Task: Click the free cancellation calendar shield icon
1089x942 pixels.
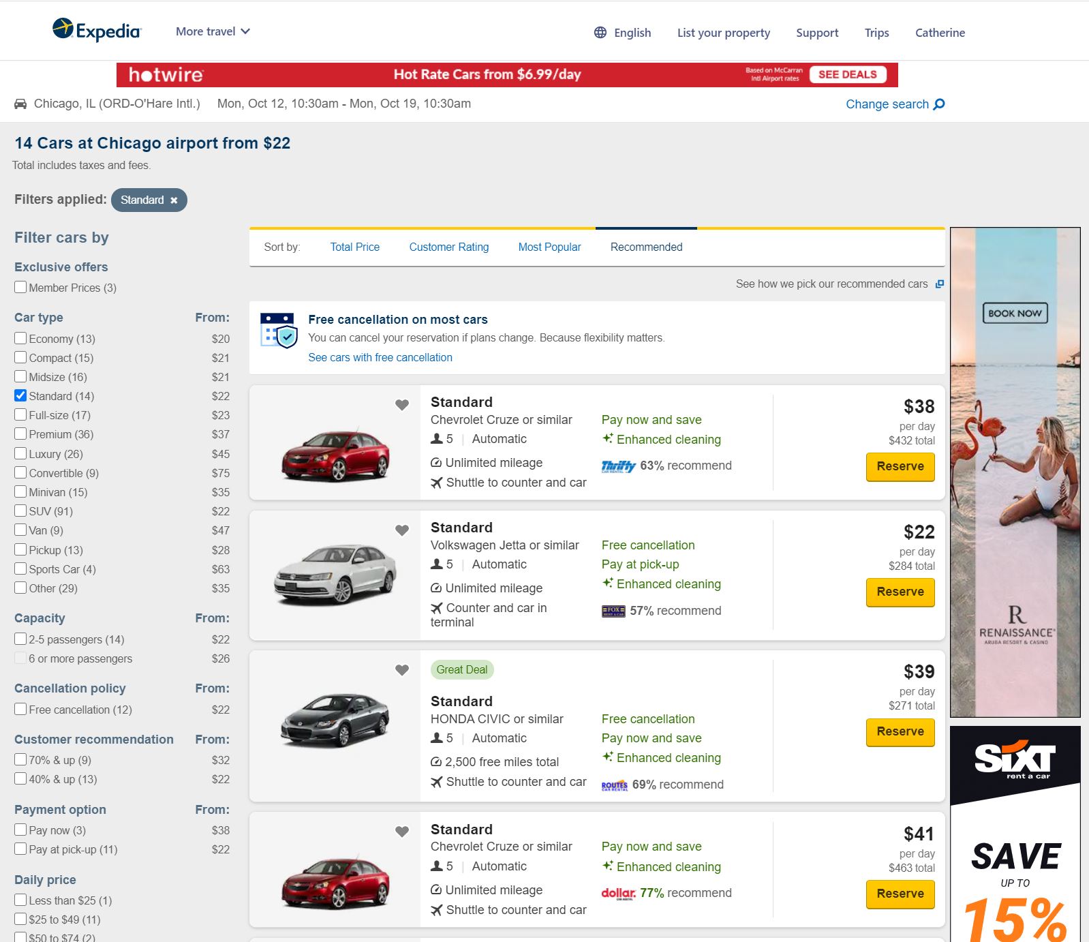Action: coord(279,330)
